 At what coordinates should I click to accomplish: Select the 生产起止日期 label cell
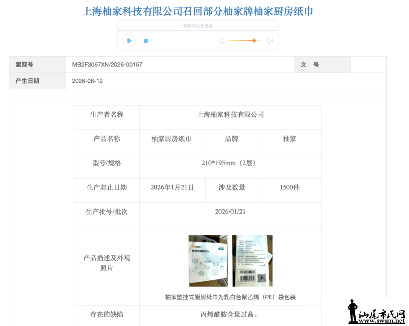(107, 190)
